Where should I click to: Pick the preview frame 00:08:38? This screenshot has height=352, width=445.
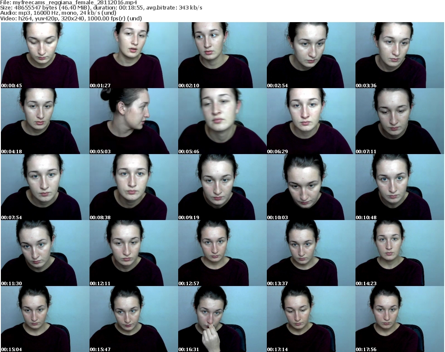(x=134, y=187)
